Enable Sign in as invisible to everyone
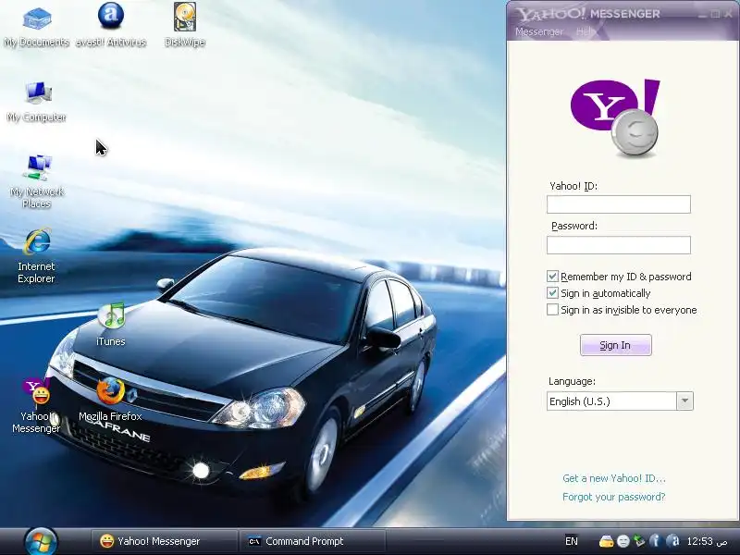 pos(552,310)
